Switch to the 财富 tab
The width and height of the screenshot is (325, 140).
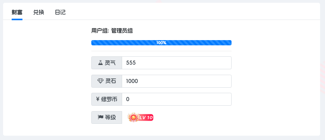click(x=17, y=12)
